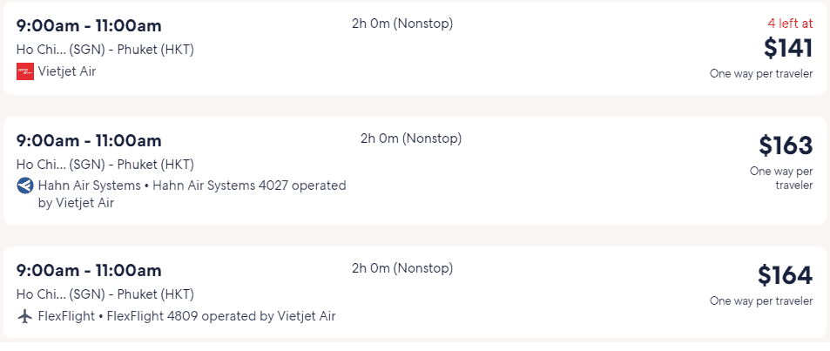830x351 pixels.
Task: Click the blue Hahn Air Systems logo
Action: click(x=25, y=186)
